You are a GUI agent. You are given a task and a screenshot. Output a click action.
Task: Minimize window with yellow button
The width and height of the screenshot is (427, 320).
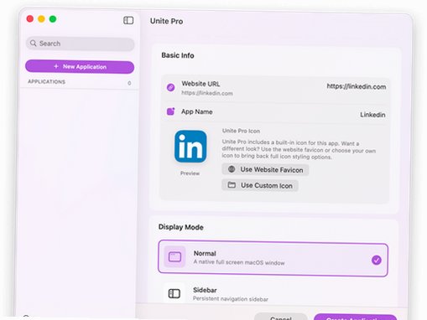[41, 19]
